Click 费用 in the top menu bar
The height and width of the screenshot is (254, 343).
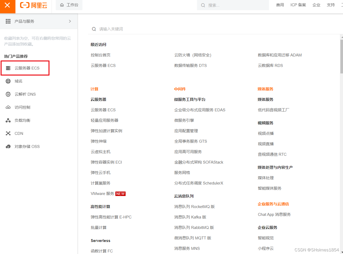(x=280, y=5)
